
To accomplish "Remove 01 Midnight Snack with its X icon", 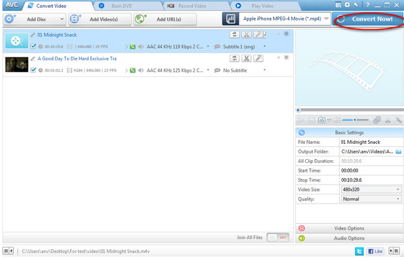I will point(286,34).
